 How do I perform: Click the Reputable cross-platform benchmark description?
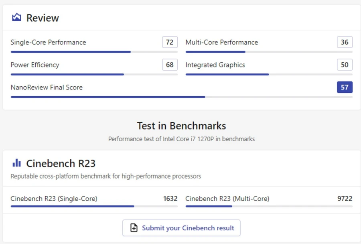pos(105,176)
